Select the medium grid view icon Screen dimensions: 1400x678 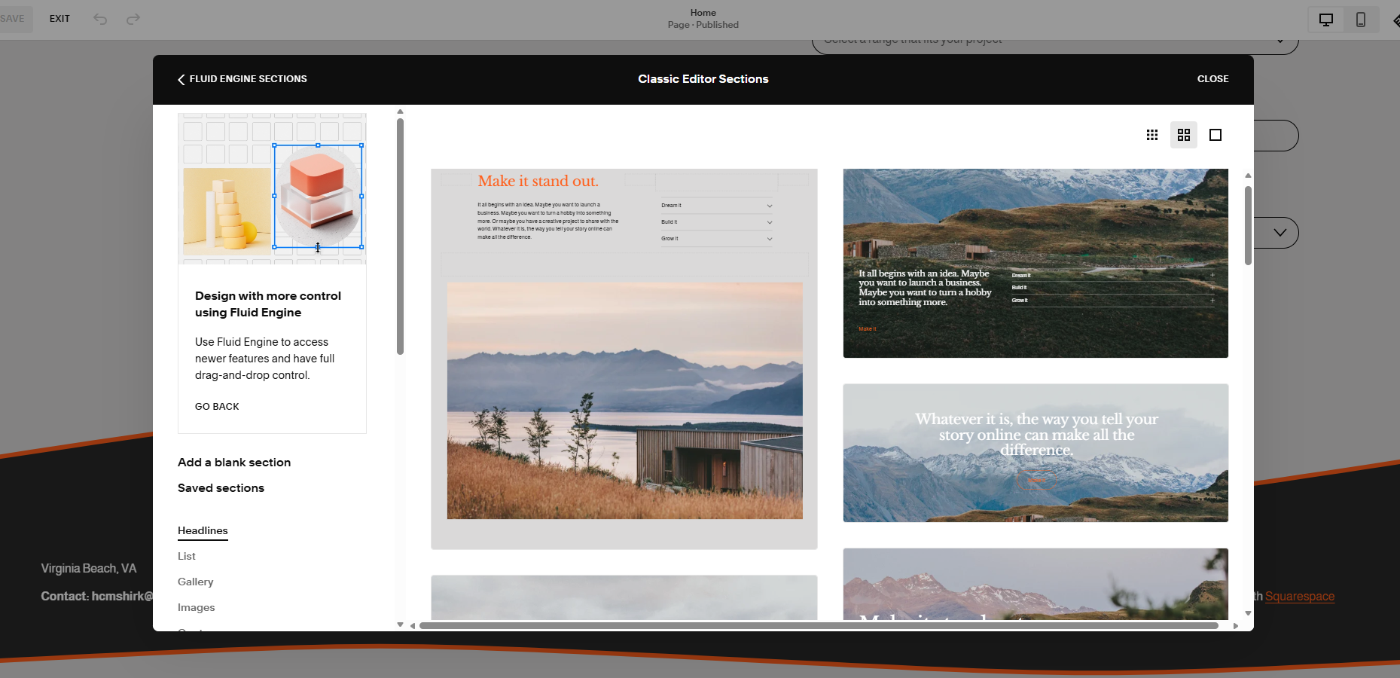1184,135
